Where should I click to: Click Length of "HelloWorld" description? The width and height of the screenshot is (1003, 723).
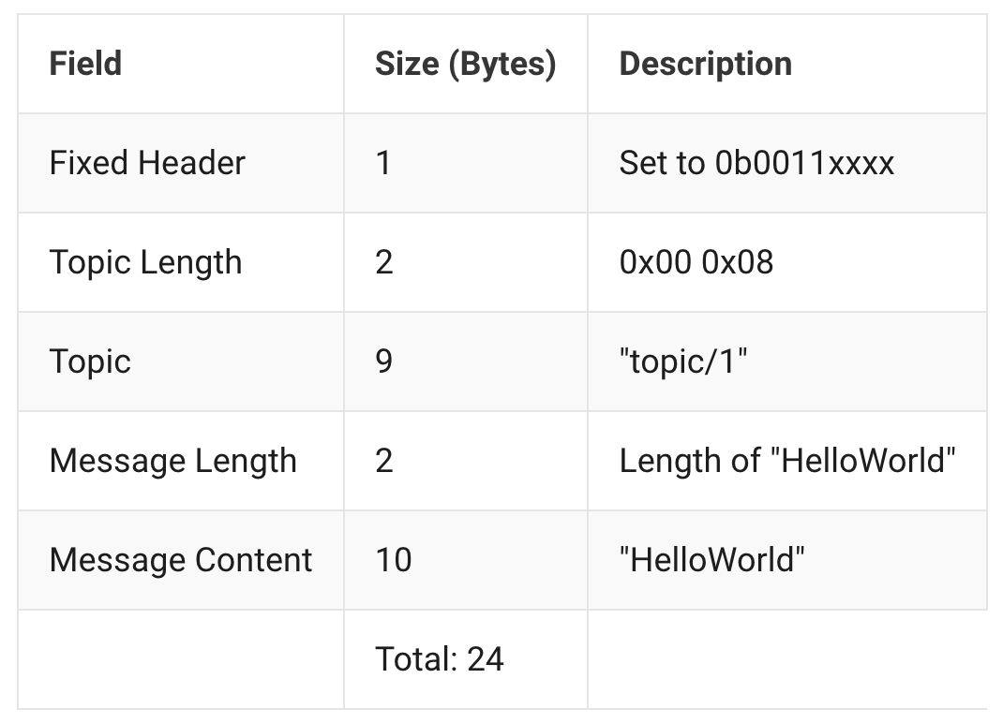tap(786, 461)
